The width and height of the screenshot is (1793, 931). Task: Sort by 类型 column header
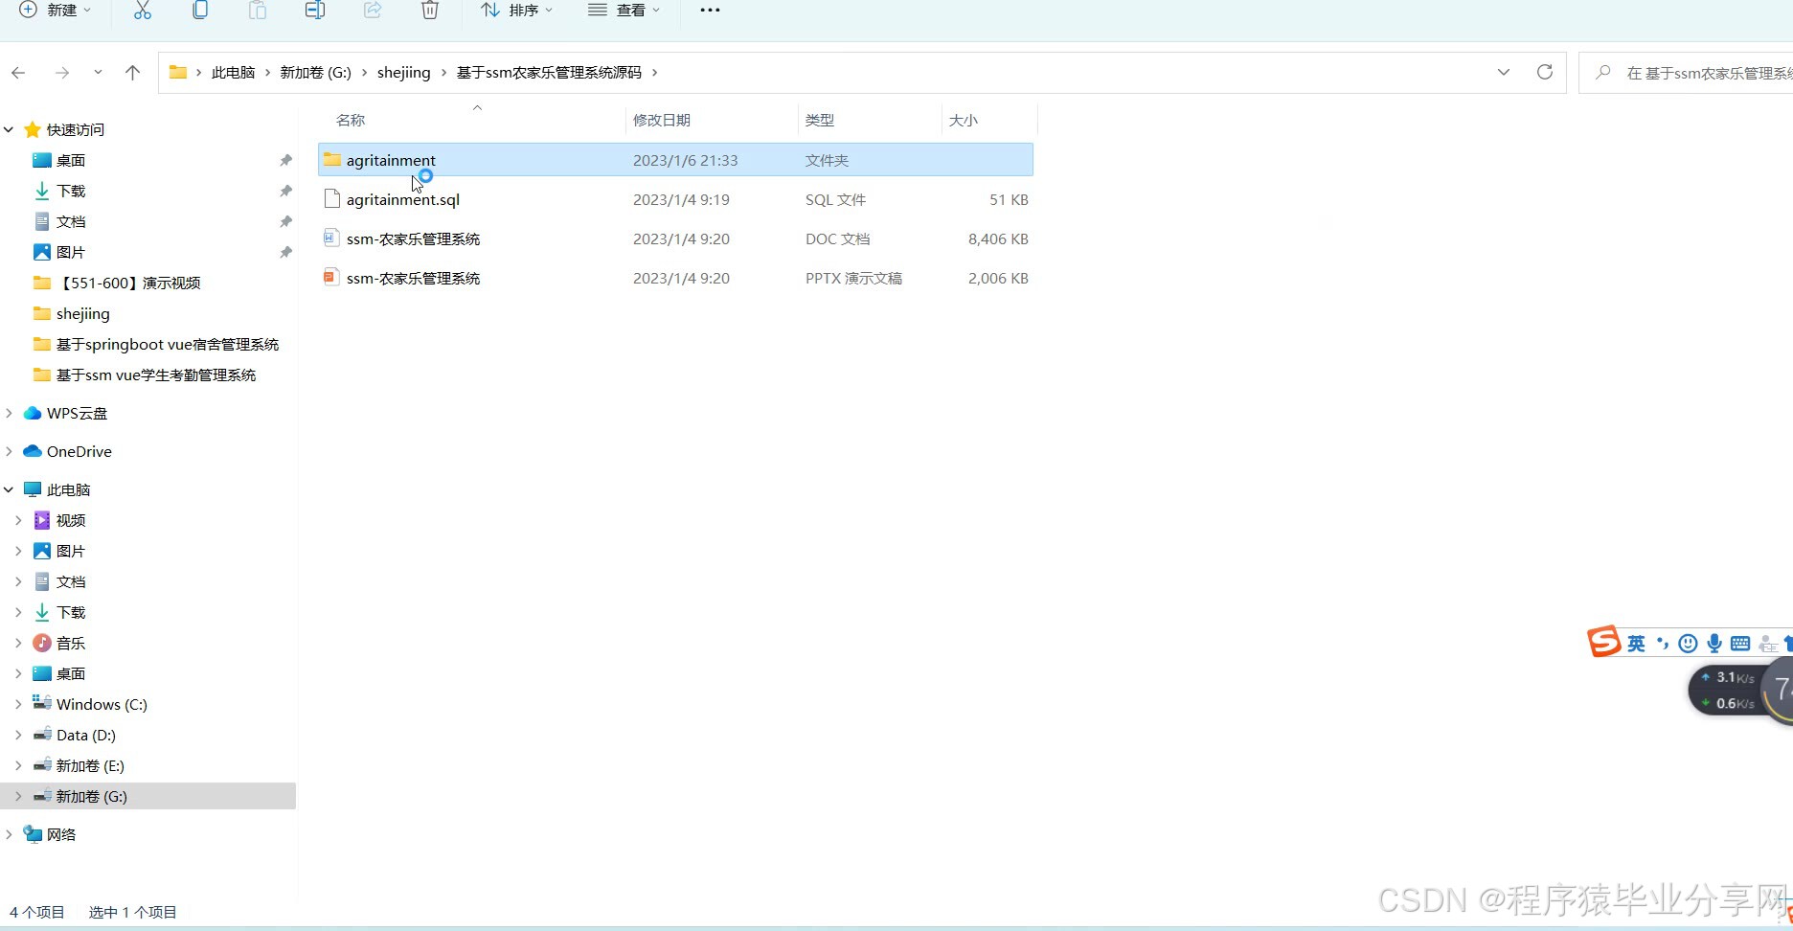(x=819, y=120)
